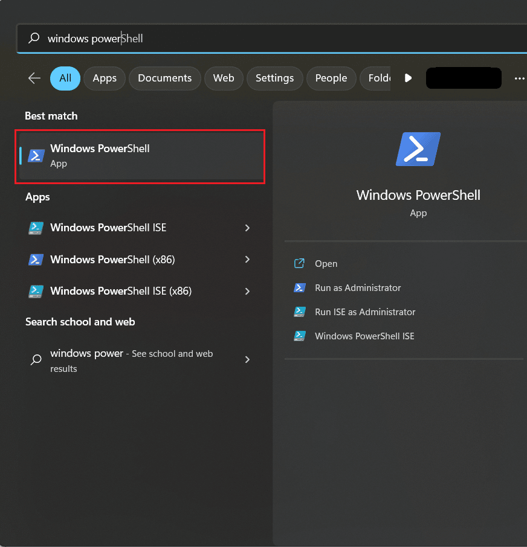
Task: Click the magnifier icon beside 'windows power' web result
Action: coord(36,359)
